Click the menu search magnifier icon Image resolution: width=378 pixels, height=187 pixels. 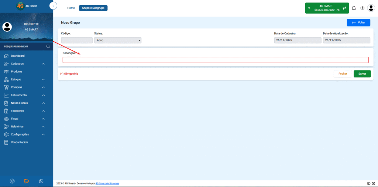48,47
